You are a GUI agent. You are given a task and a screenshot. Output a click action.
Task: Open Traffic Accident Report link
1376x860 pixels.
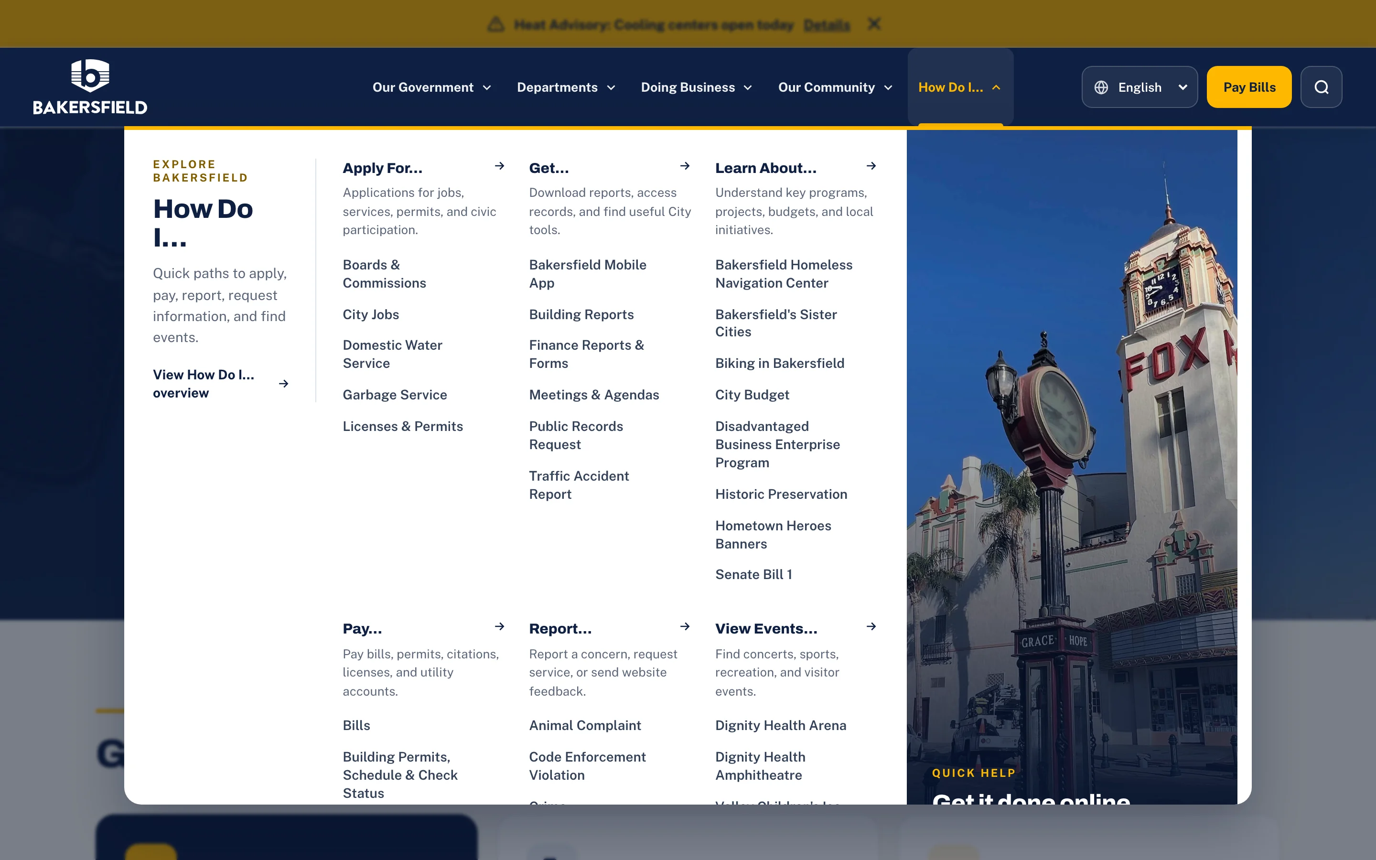point(579,484)
